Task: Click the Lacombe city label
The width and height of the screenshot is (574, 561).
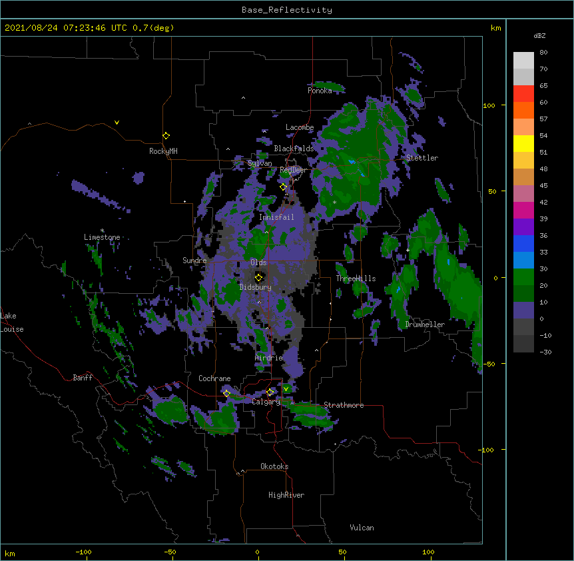Action: coord(300,127)
